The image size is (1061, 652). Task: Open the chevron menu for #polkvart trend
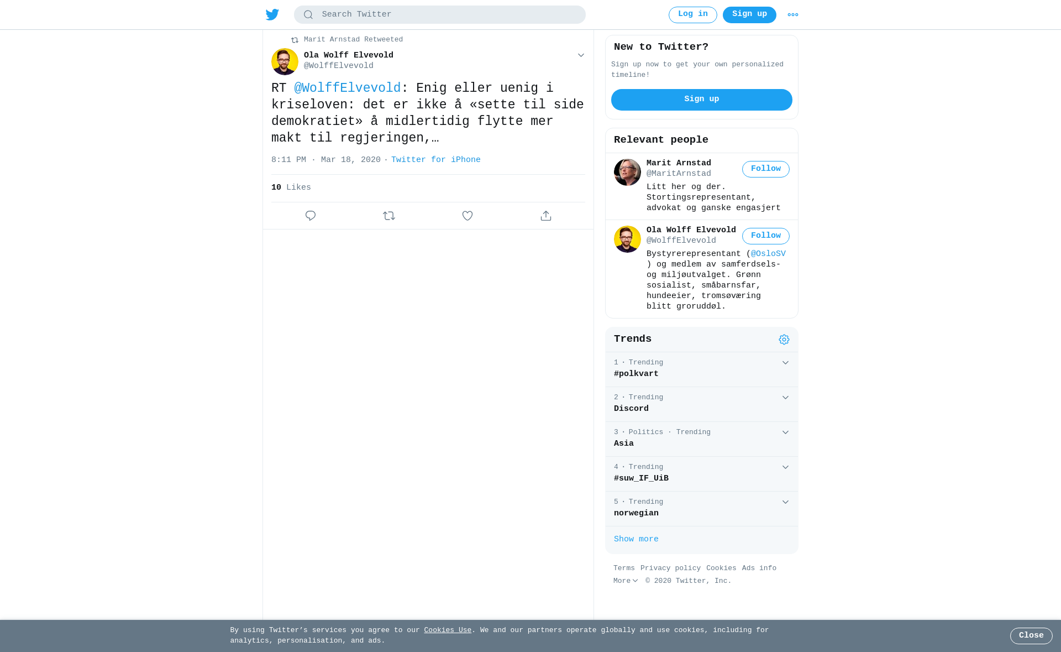point(785,363)
